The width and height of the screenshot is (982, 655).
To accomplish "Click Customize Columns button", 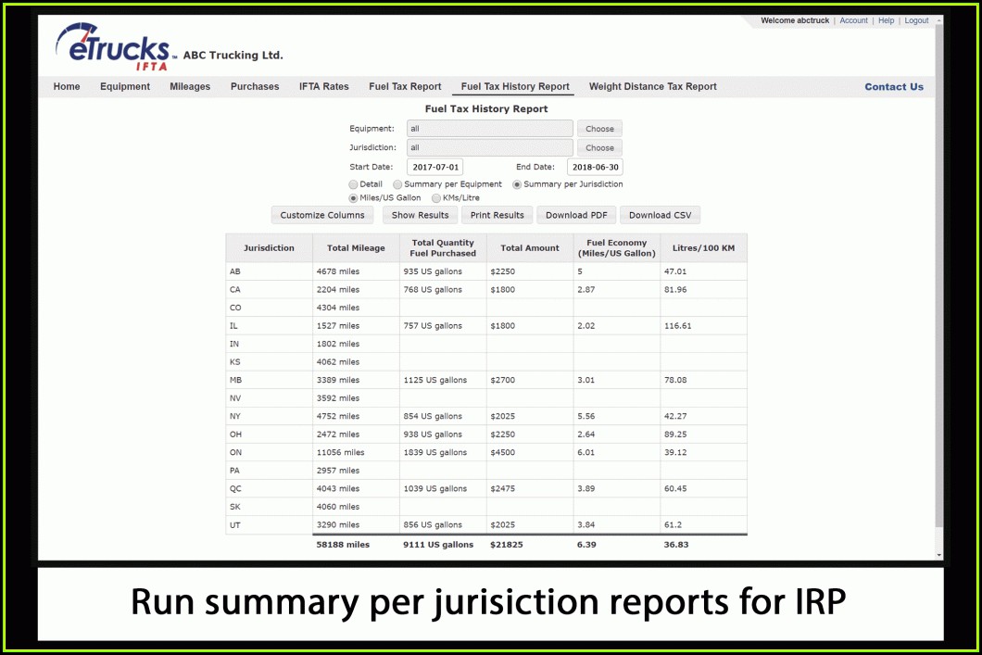I will click(x=322, y=215).
